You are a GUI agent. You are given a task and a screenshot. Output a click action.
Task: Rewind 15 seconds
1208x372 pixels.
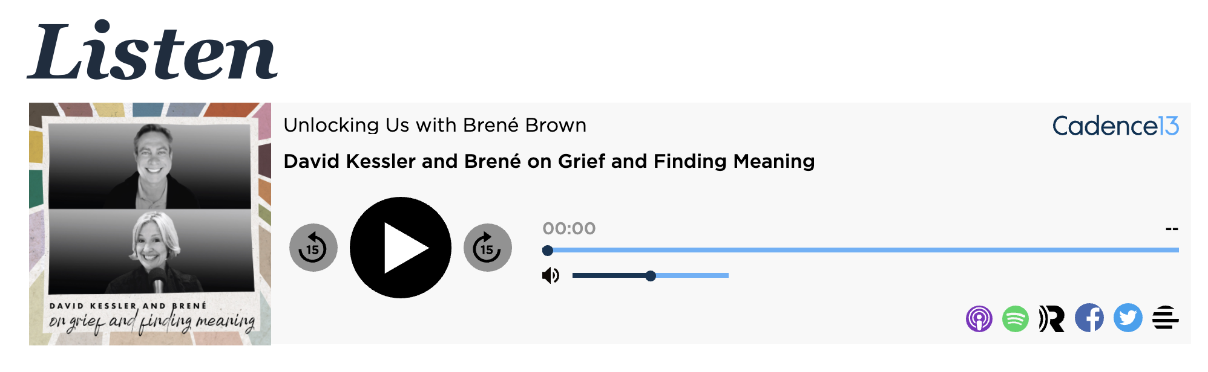point(313,248)
